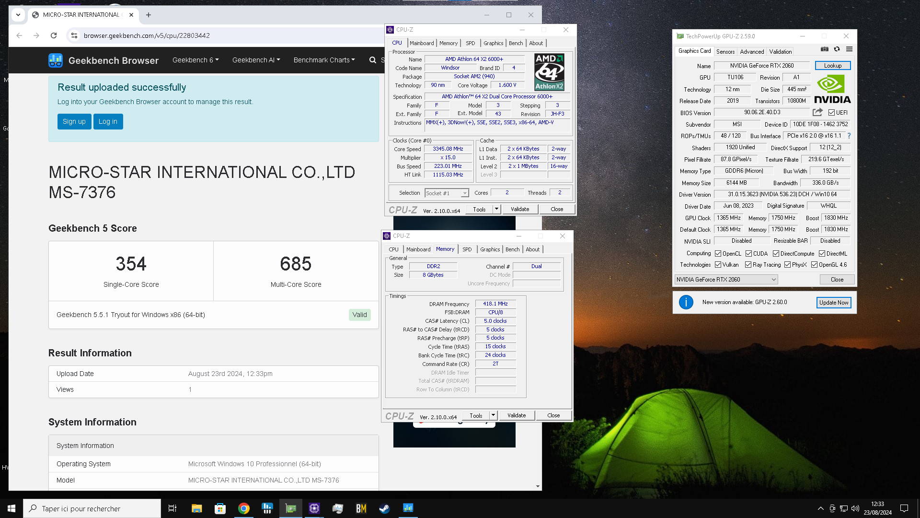Open the GPU-Z taskbar icon

[290, 508]
